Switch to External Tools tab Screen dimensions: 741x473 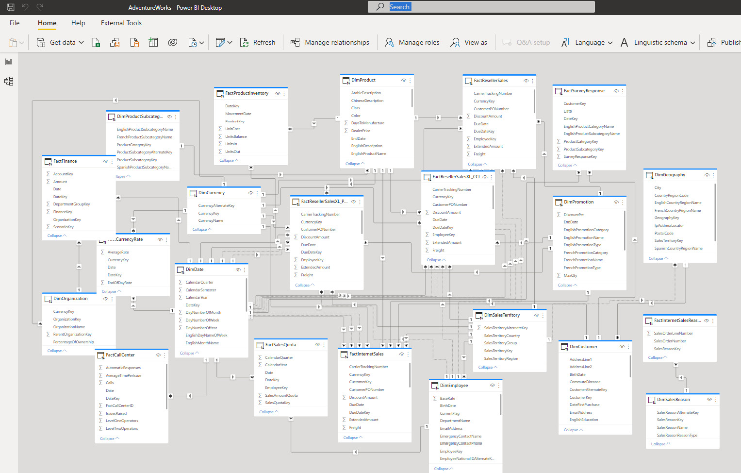coord(121,23)
